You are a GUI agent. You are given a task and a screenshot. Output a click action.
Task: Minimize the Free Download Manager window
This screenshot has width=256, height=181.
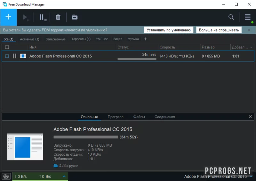point(224,4)
